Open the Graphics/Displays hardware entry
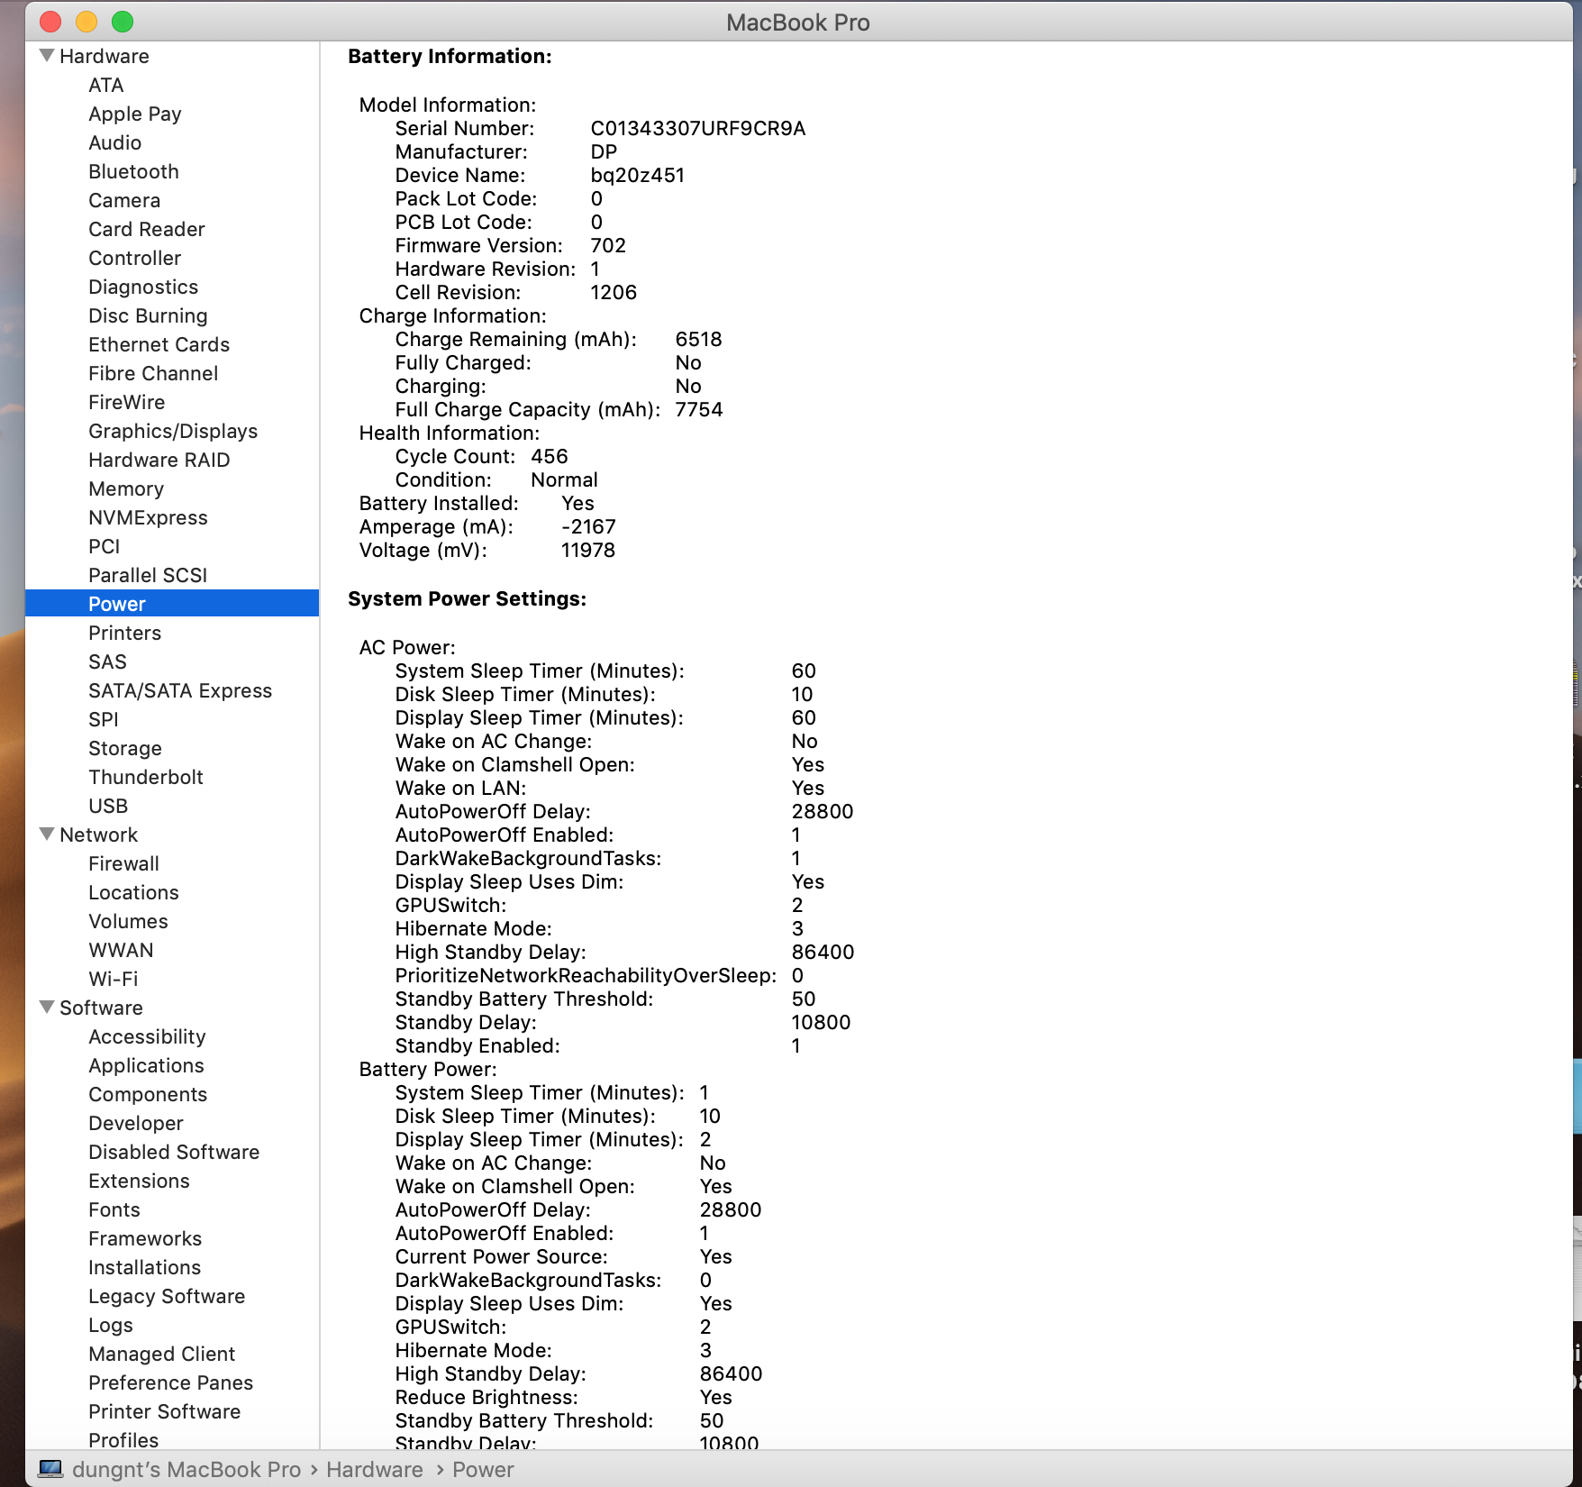This screenshot has width=1582, height=1487. pyautogui.click(x=173, y=431)
